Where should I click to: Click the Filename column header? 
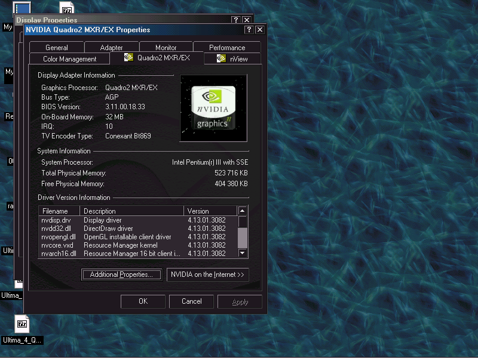pos(59,211)
